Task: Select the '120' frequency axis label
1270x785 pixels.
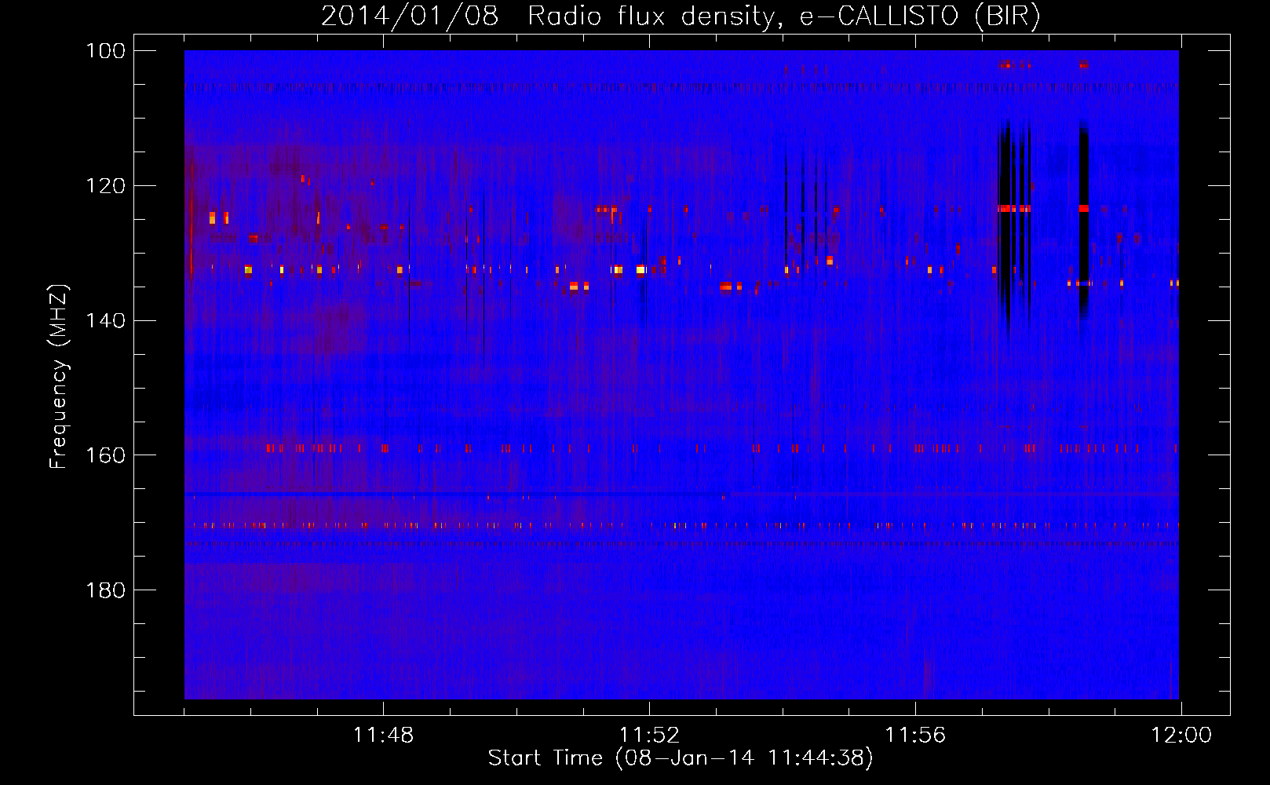Action: click(106, 186)
